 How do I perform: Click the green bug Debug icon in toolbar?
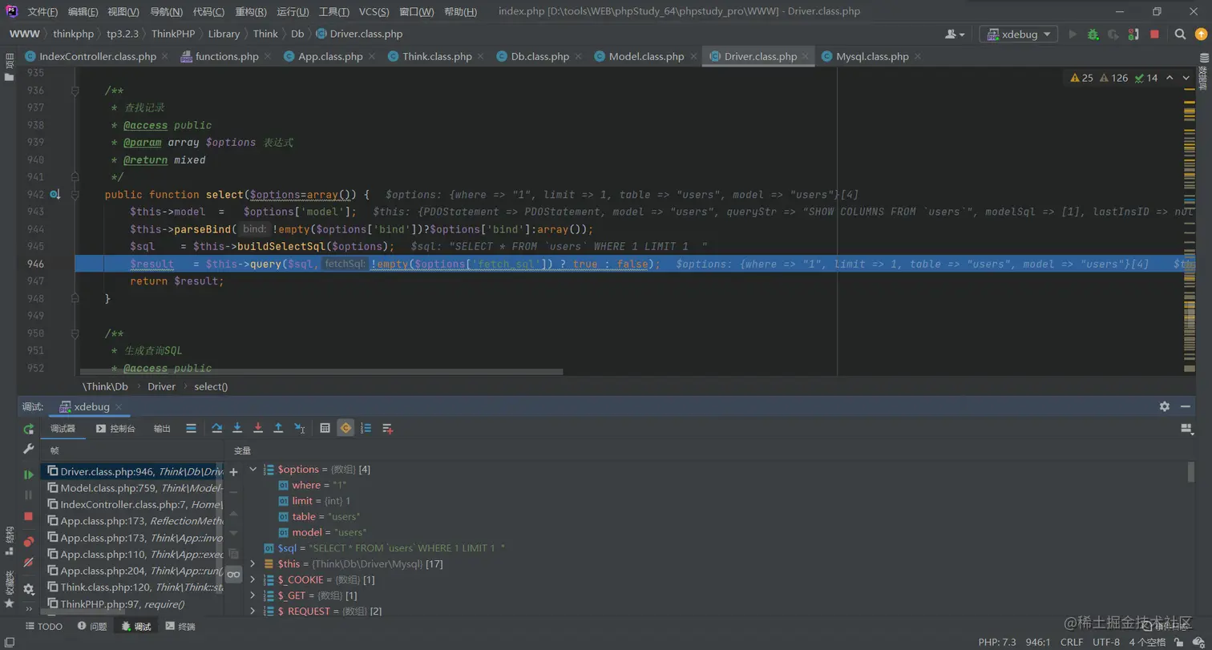[x=1093, y=34]
